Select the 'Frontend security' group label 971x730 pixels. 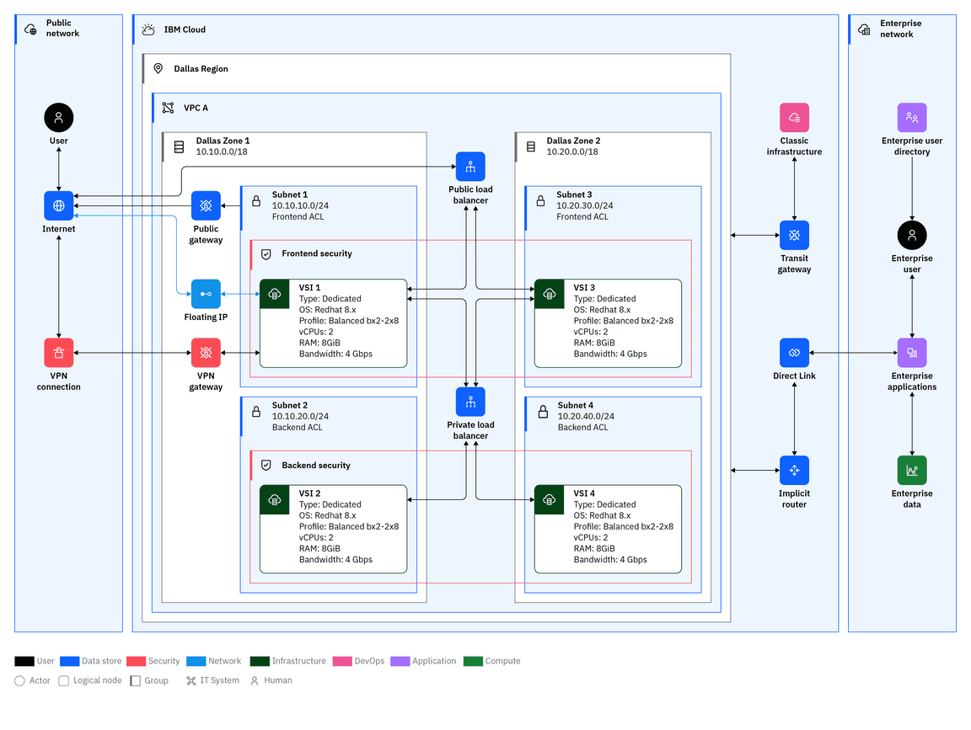[316, 253]
